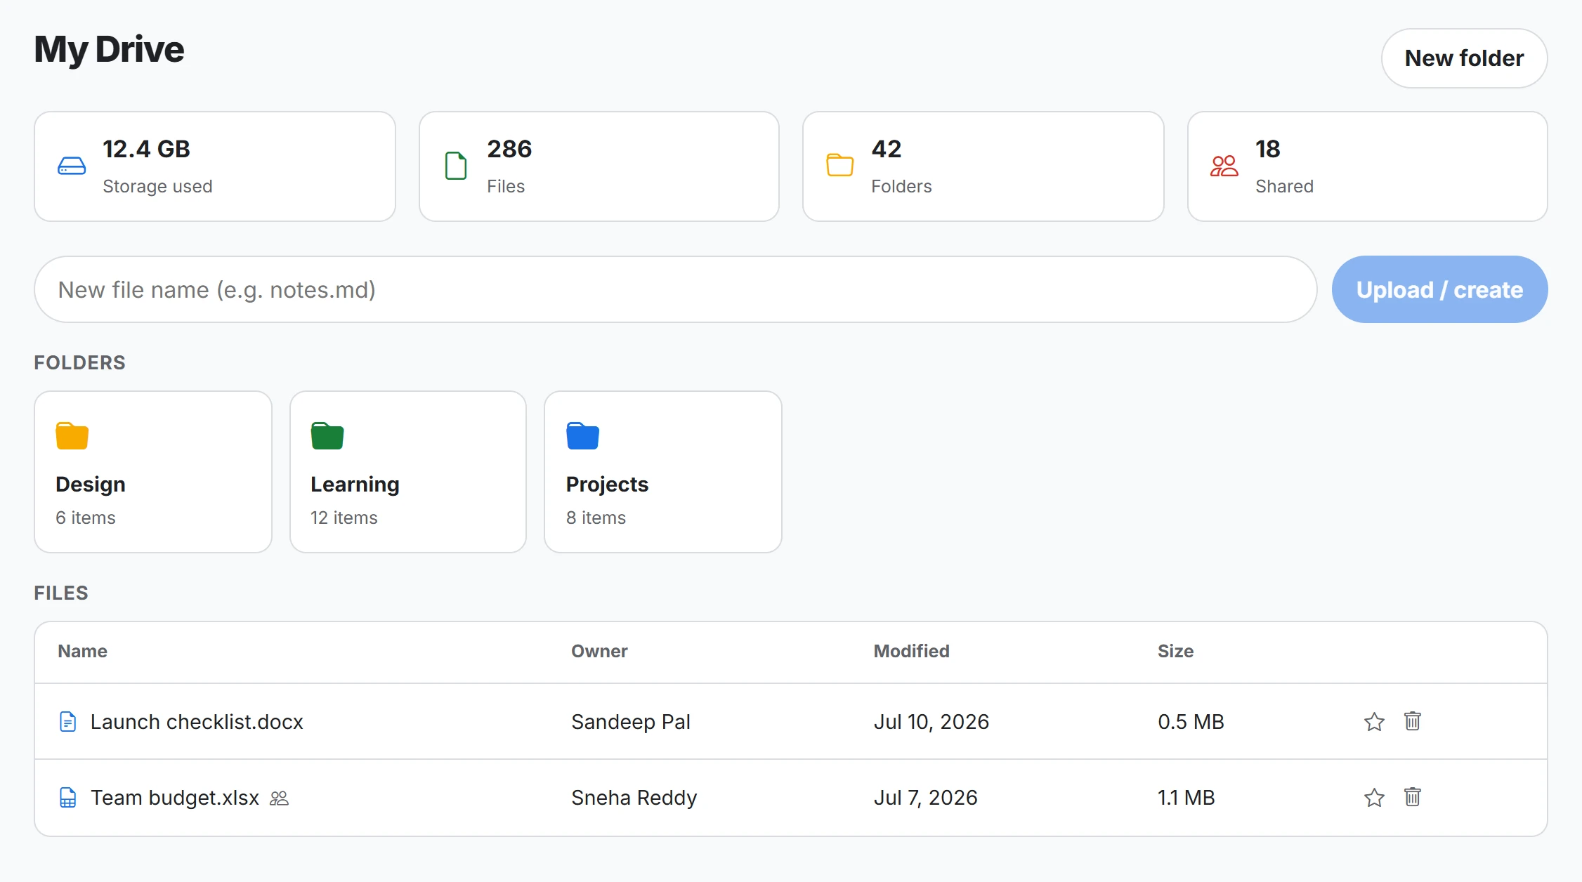Select owner Sandeep Pal cell

[x=631, y=722]
